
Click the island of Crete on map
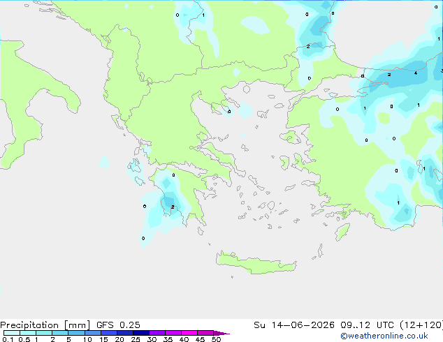[x=256, y=263]
